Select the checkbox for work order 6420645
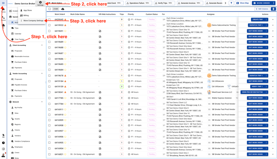Viewport: 277px width, 159px height. coord(49,19)
